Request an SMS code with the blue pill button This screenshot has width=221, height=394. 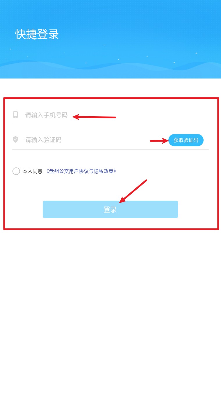(186, 140)
